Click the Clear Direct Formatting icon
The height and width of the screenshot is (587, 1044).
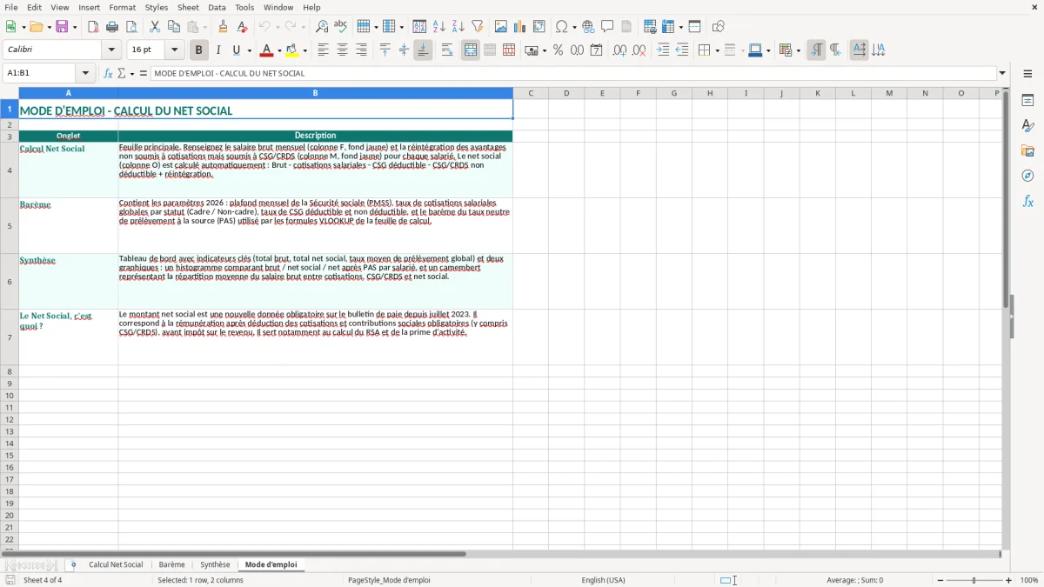[242, 27]
